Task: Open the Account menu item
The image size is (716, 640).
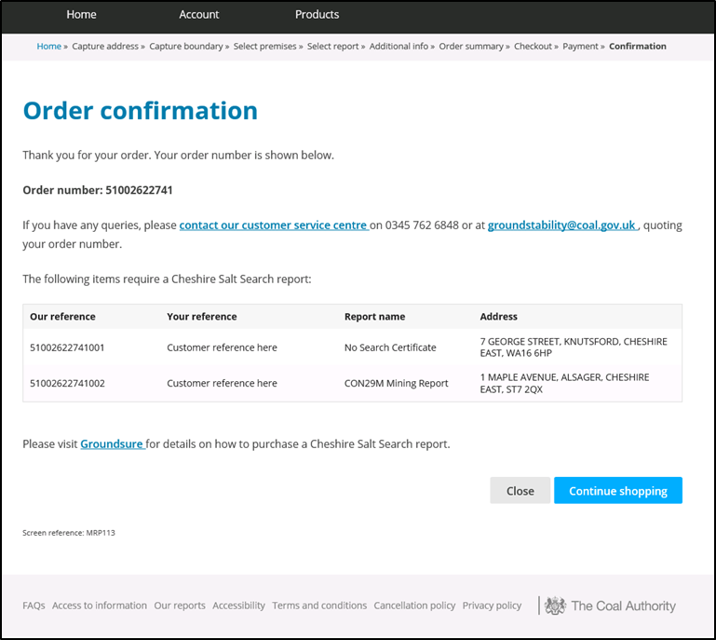Action: pos(198,14)
